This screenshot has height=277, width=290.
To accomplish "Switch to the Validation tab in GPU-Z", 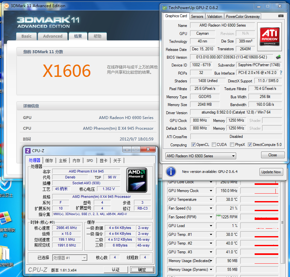I will (214, 17).
